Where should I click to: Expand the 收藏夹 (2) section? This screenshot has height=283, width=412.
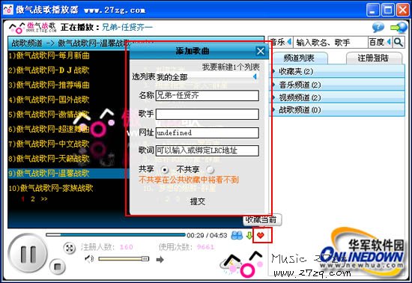tap(336, 71)
